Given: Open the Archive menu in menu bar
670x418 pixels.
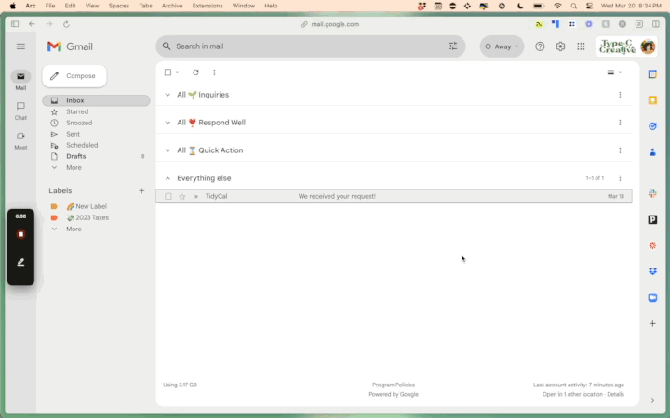Looking at the screenshot, I should (171, 6).
